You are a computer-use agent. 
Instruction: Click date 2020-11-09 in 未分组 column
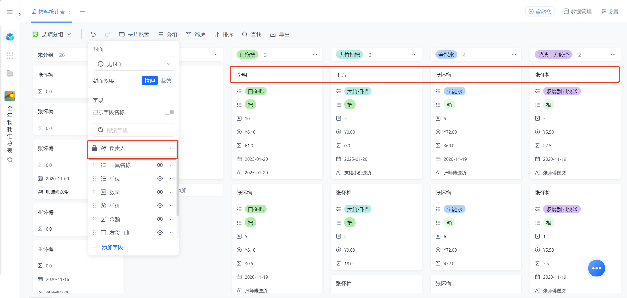(x=57, y=179)
